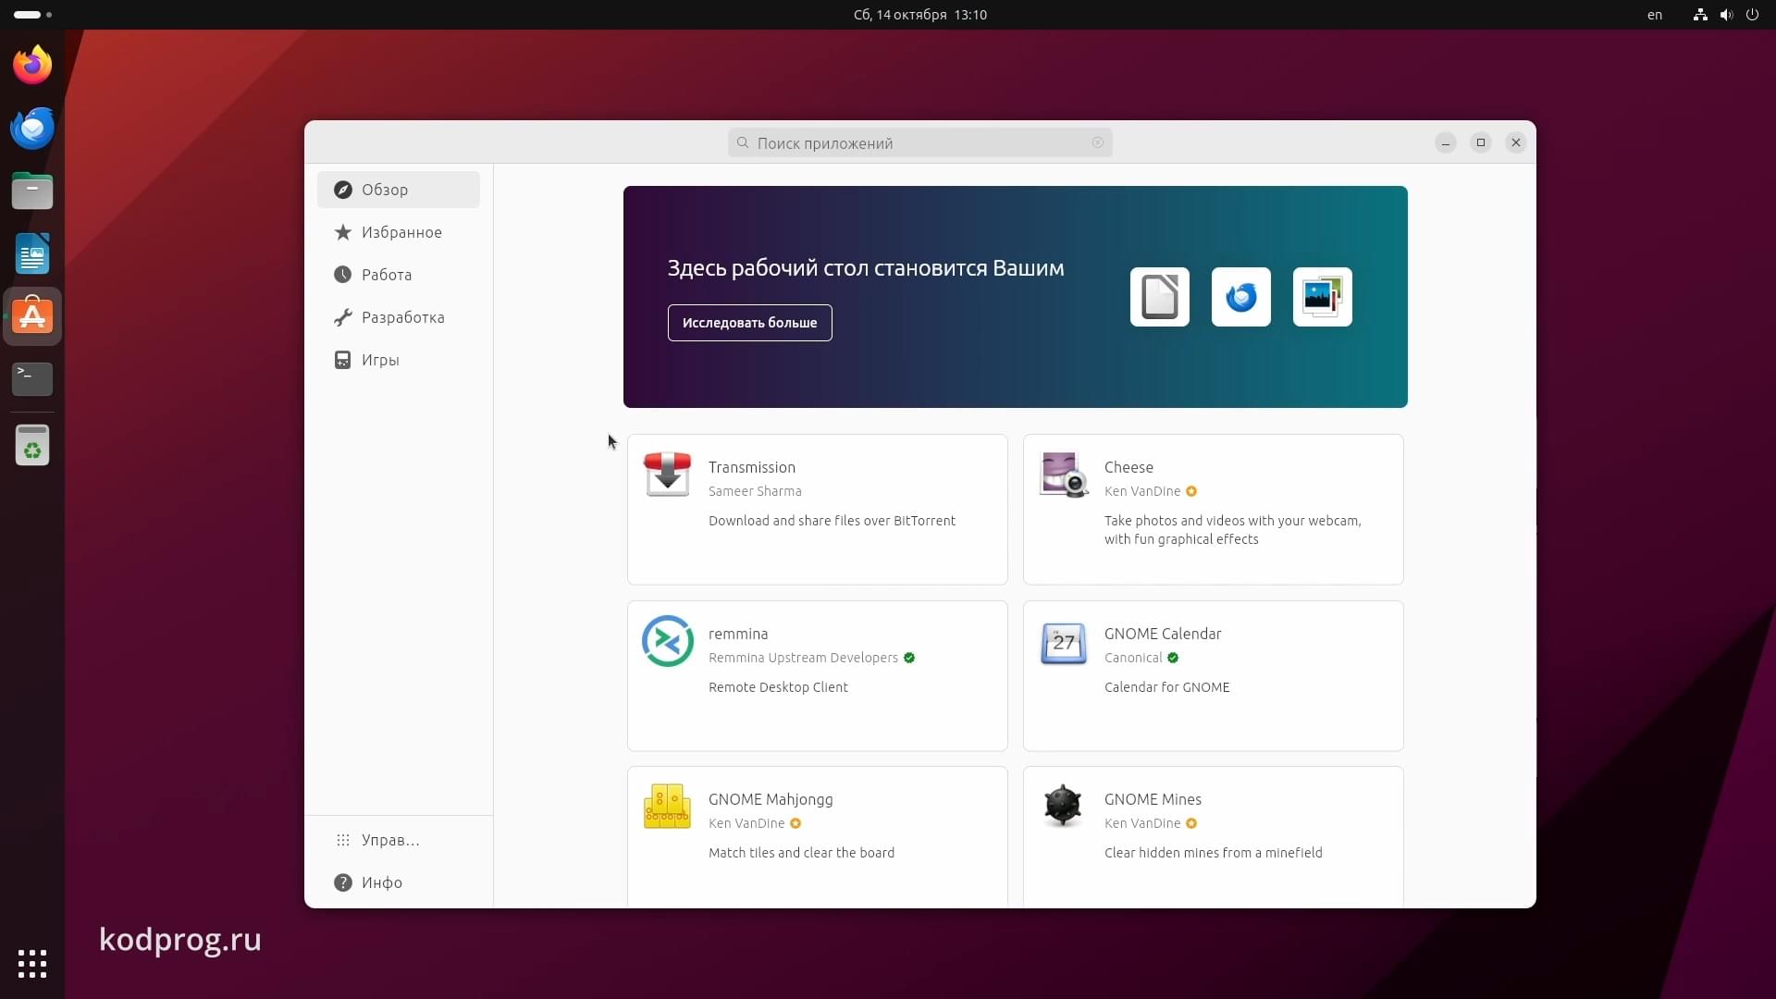Select the Обзор sidebar item

[398, 190]
